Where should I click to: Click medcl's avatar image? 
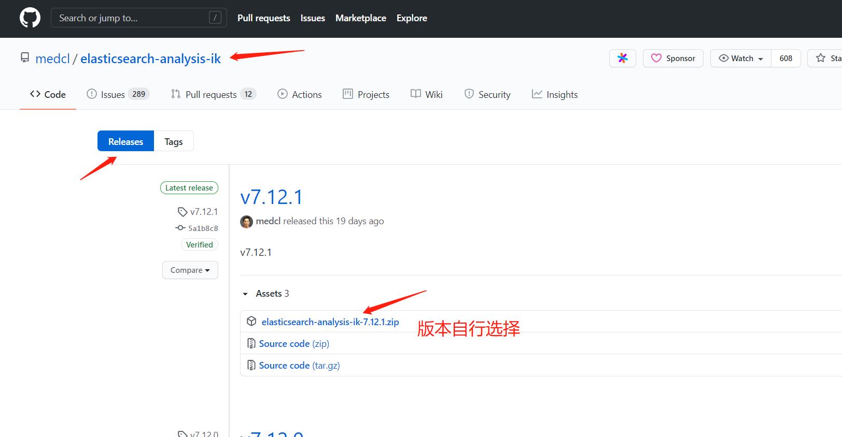click(246, 222)
